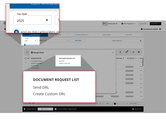Choose Invitation Reminder in Manage Clients
Screen dimensions: 166x119
(x=36, y=63)
